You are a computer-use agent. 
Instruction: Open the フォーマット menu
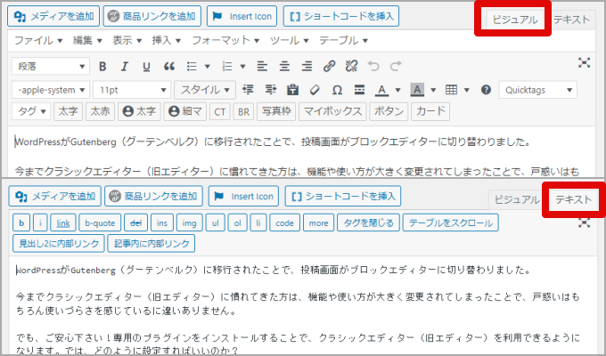point(225,40)
